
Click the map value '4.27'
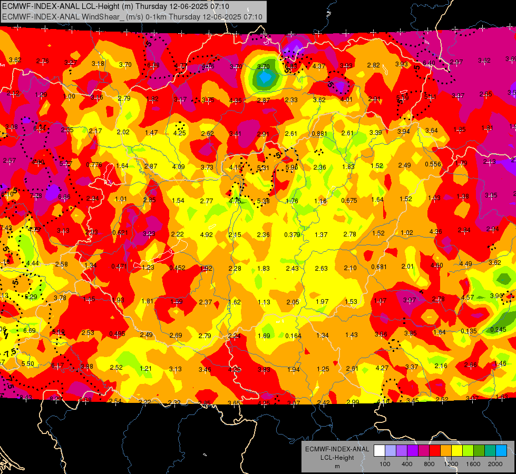click(x=382, y=368)
